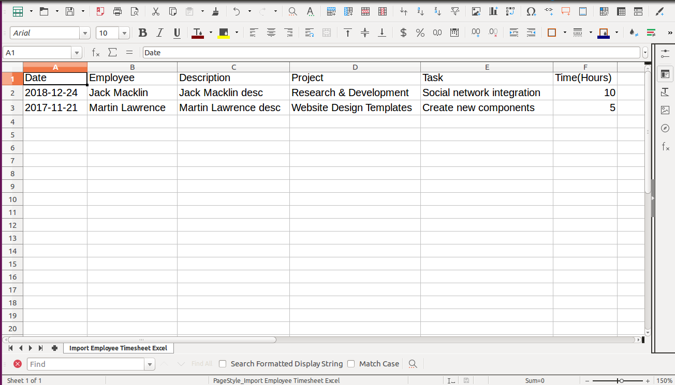The image size is (675, 385).
Task: Adjust the zoom slider in status bar
Action: pyautogui.click(x=621, y=381)
